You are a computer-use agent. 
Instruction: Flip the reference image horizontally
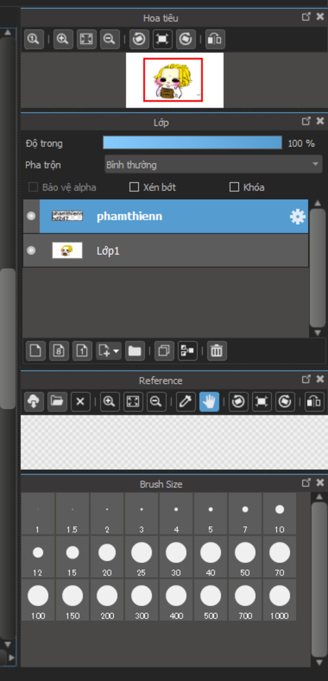(x=314, y=401)
